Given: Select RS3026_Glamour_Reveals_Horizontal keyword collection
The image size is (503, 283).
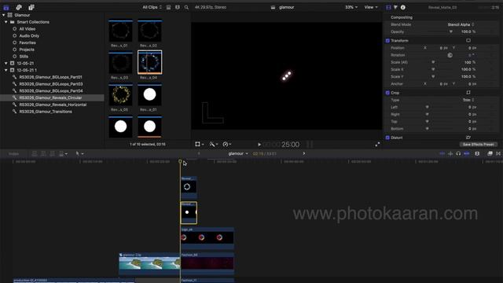Looking at the screenshot, I should 53,105.
